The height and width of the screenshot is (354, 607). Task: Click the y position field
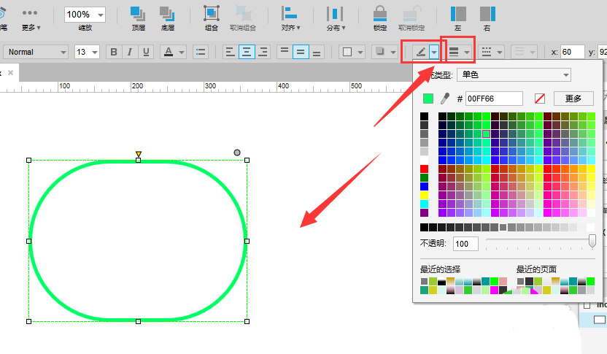tap(603, 52)
